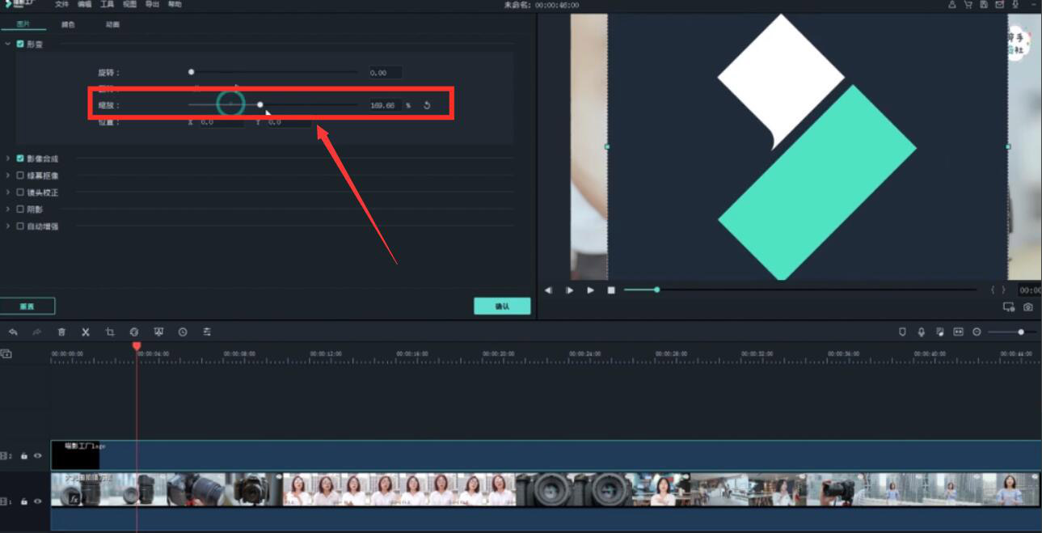Switch to the 颜色 Color tab
Screen dimensions: 1042x533
click(68, 24)
